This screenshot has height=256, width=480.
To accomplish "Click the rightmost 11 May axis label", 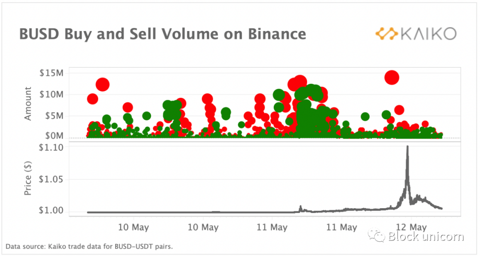I will tap(342, 228).
